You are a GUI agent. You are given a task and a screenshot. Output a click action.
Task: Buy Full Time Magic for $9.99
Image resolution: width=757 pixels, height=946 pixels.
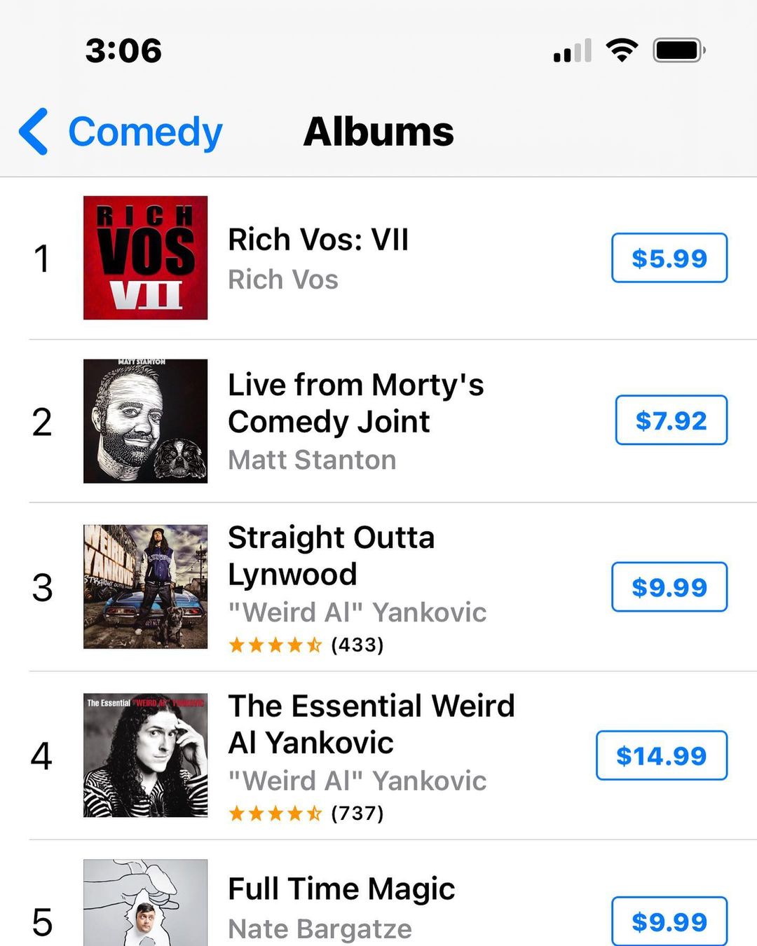[x=669, y=921]
